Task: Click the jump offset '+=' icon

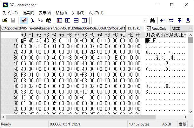Action: (163, 20)
